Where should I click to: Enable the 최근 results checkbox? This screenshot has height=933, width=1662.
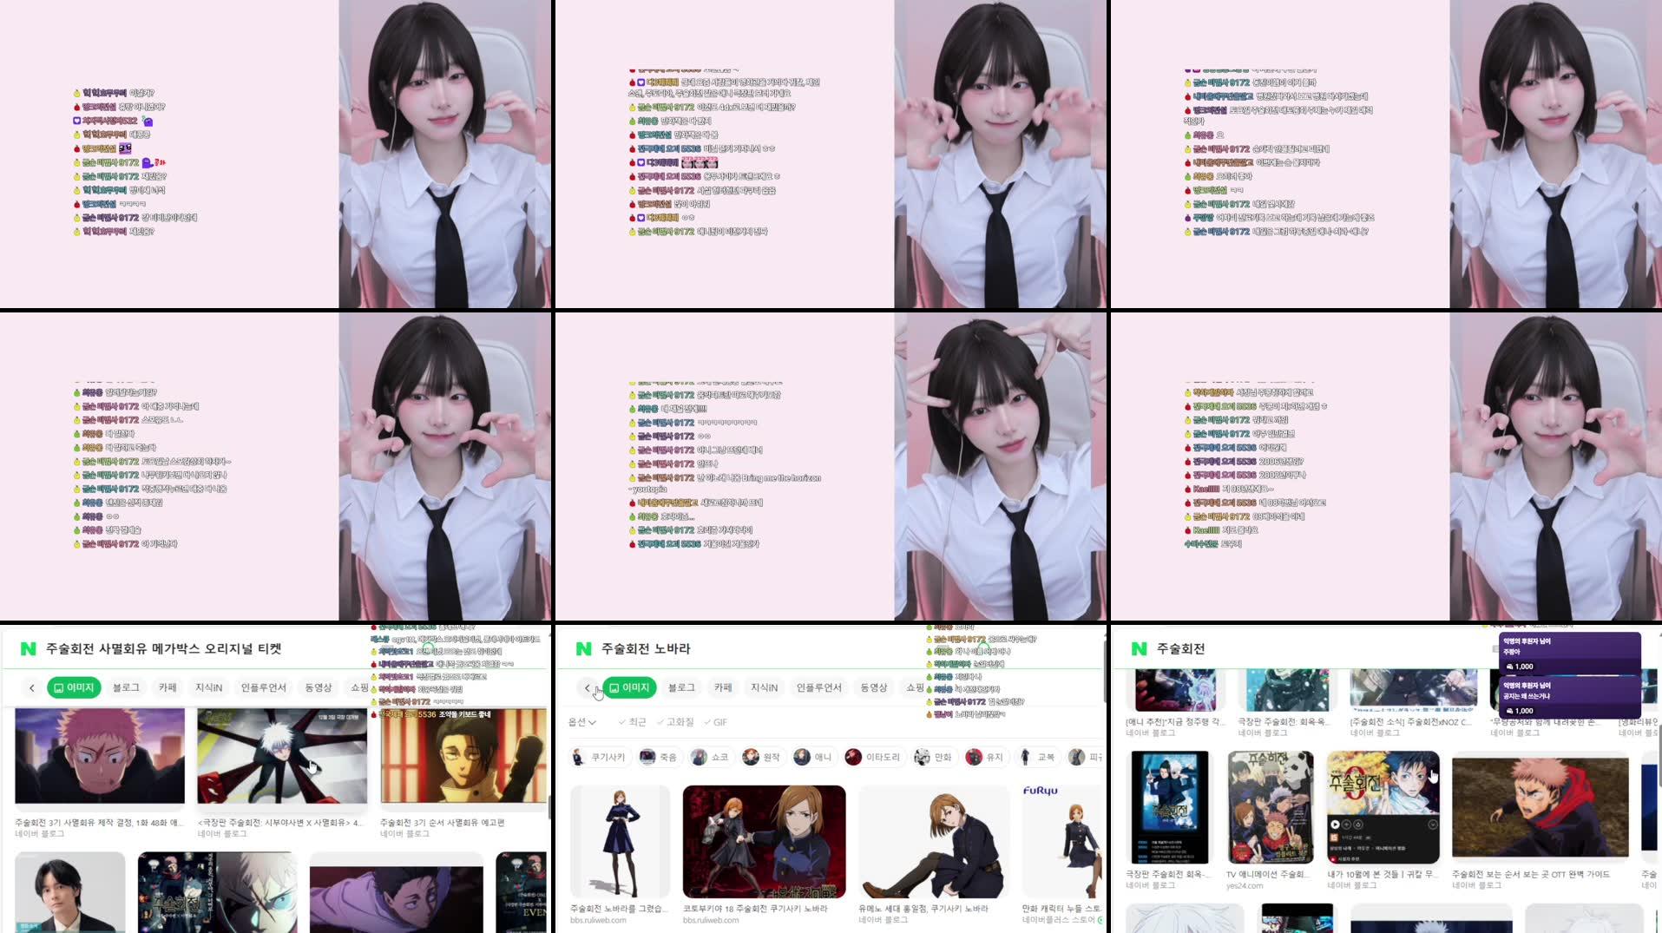tap(633, 722)
